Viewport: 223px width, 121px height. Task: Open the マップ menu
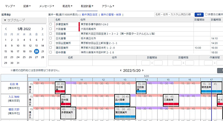[x=10, y=6]
